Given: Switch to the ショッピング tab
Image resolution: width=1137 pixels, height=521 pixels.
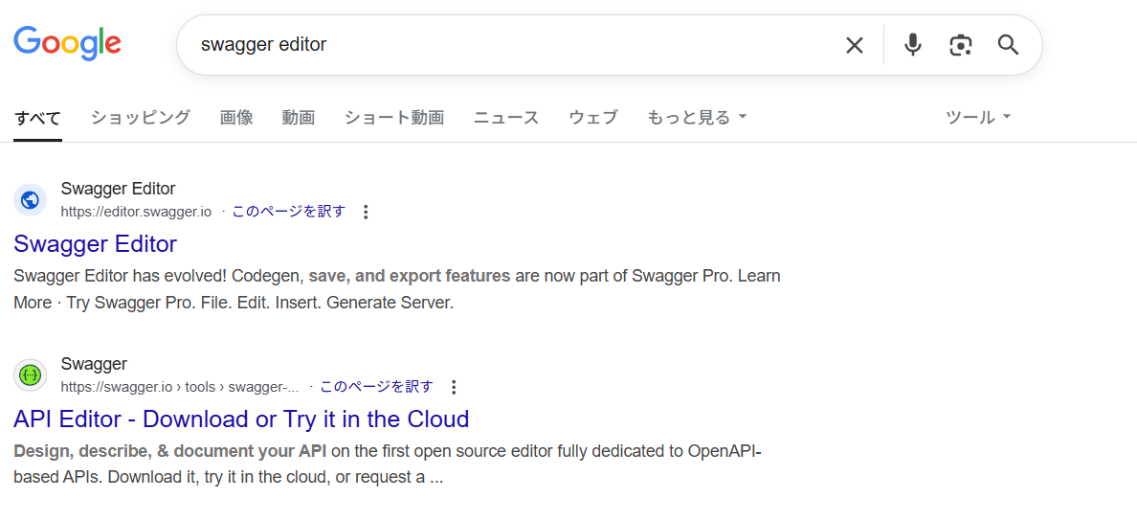Looking at the screenshot, I should click(x=141, y=118).
